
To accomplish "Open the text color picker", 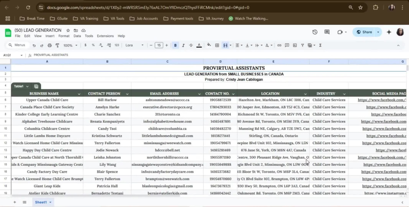I will pyautogui.click(x=199, y=45).
